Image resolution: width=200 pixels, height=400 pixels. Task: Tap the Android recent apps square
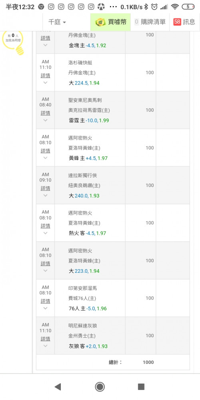pos(141,387)
